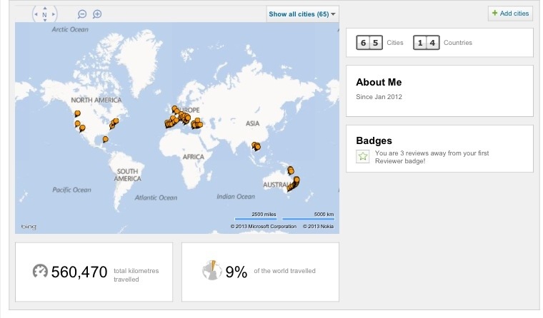Viewport: 543px width, 318px height.
Task: Click the green star reviewer badge icon
Action: tap(362, 156)
